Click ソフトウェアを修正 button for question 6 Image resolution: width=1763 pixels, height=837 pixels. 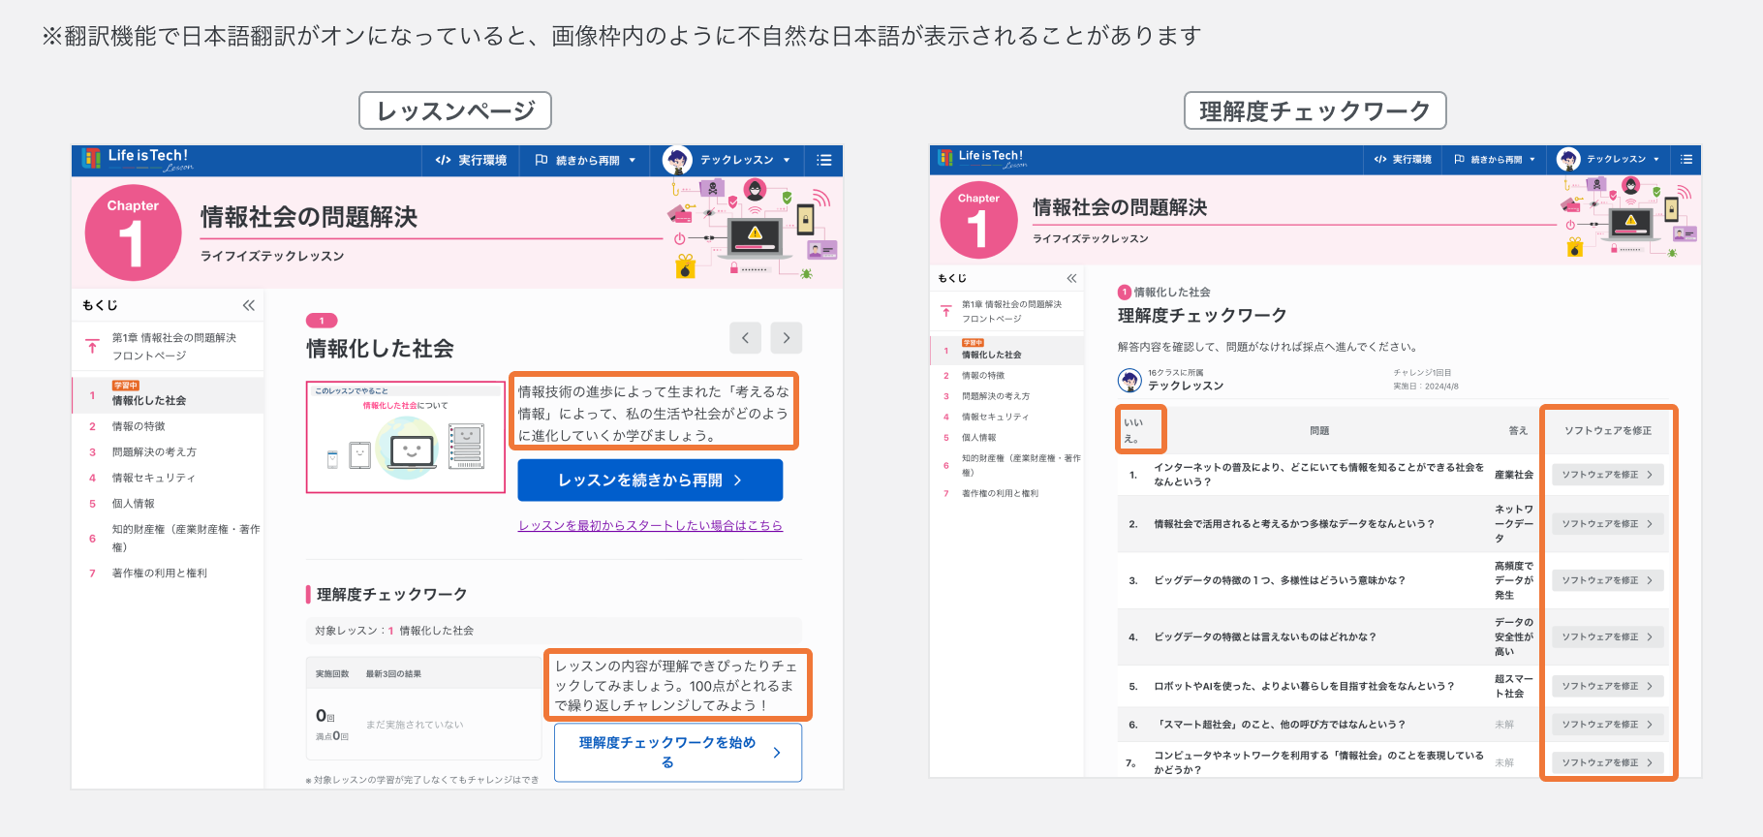(x=1608, y=725)
